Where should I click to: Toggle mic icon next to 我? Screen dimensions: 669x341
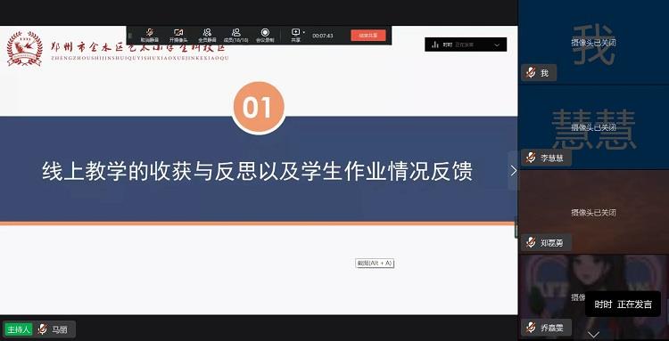[x=531, y=73]
